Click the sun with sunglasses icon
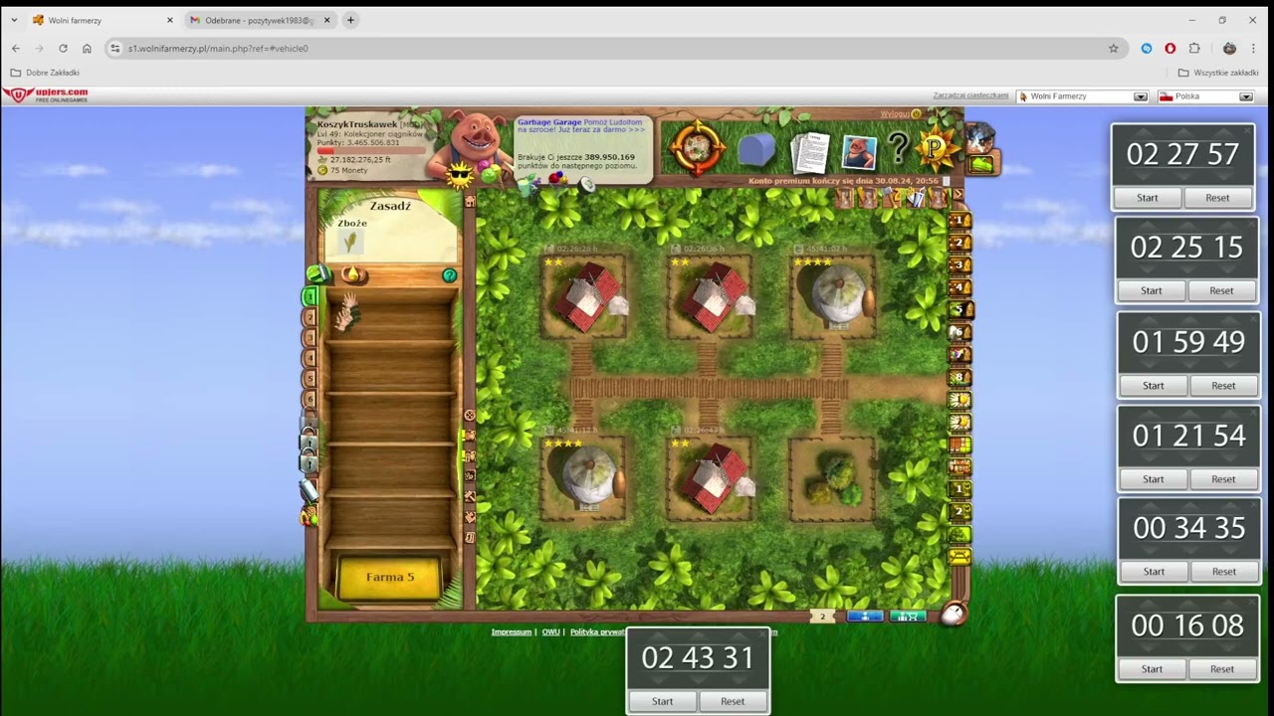1274x716 pixels. (x=460, y=177)
